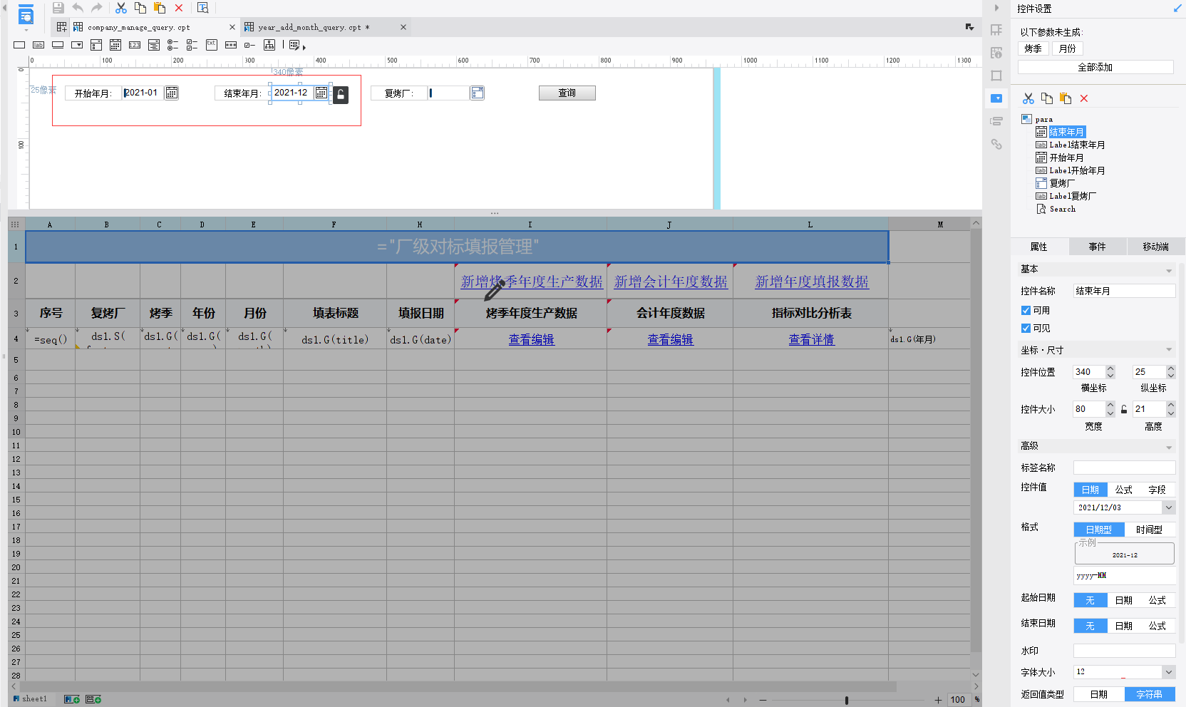Set widget value type to 公式

click(x=1124, y=490)
